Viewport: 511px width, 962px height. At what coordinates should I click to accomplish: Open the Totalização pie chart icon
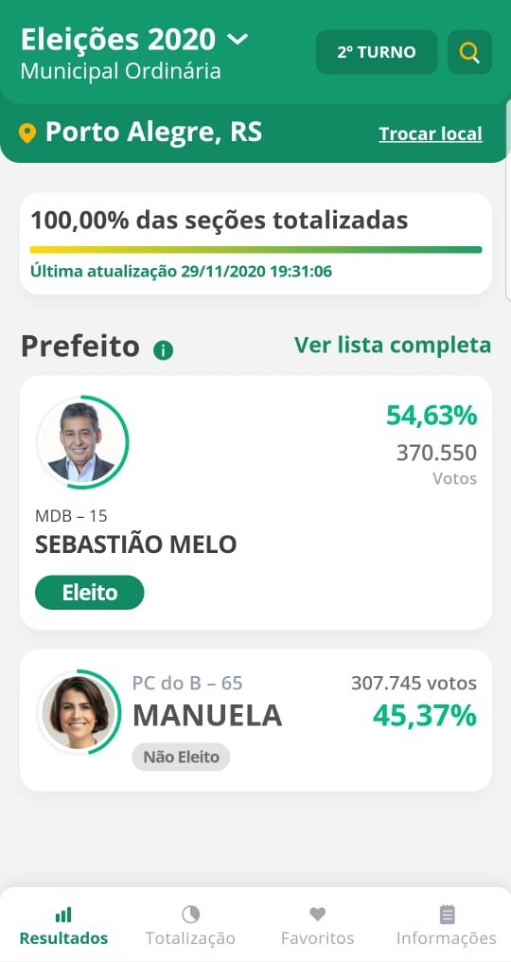click(x=191, y=915)
